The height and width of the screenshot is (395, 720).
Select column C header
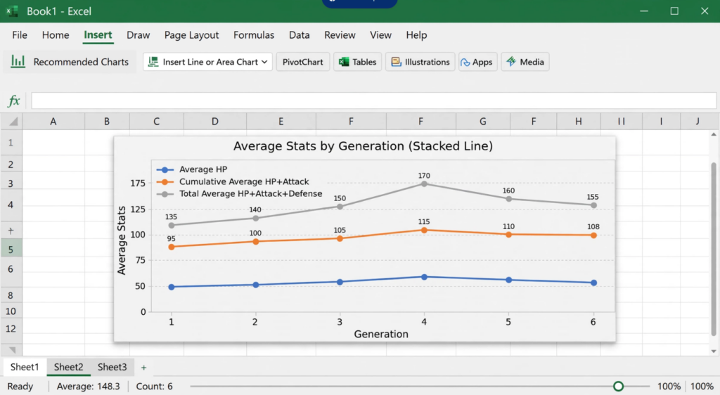157,122
